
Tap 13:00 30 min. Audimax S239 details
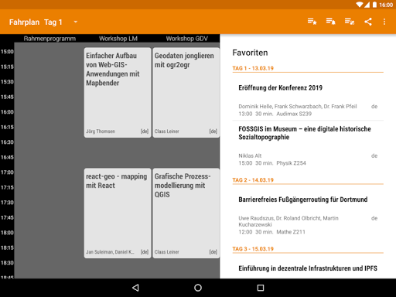(275, 114)
